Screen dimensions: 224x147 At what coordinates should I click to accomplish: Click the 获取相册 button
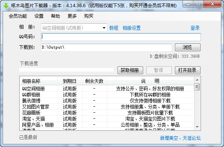(x=130, y=70)
